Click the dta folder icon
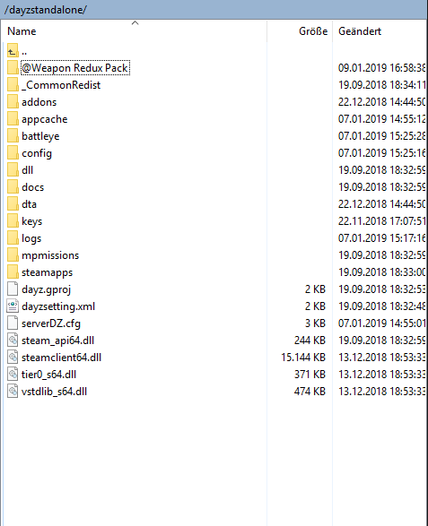The width and height of the screenshot is (428, 526). (x=13, y=204)
